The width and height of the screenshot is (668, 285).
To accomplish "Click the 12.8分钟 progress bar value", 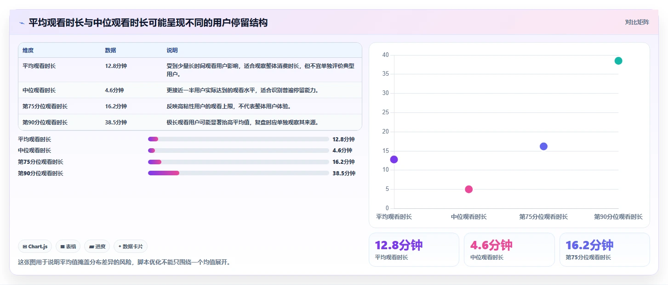I will point(344,139).
